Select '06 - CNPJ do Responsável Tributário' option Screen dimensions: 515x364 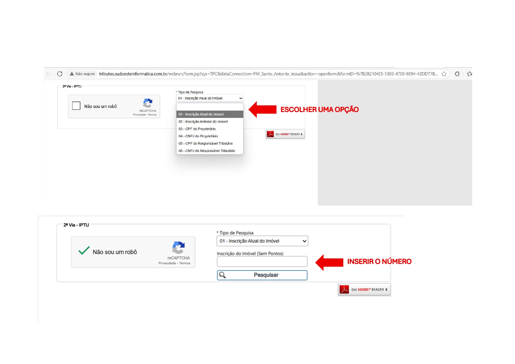[x=210, y=151]
